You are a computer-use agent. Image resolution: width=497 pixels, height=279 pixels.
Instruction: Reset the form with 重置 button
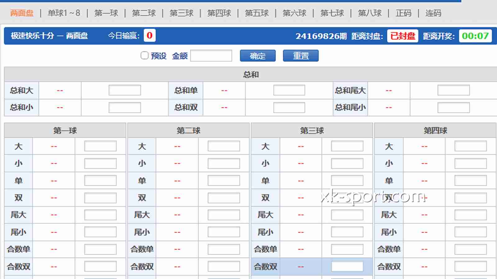click(x=301, y=56)
